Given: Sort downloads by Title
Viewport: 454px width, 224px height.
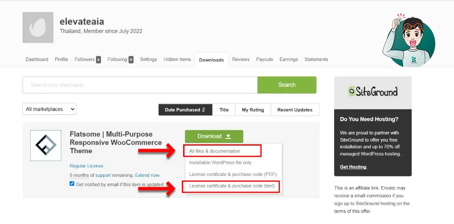Looking at the screenshot, I should [224, 110].
